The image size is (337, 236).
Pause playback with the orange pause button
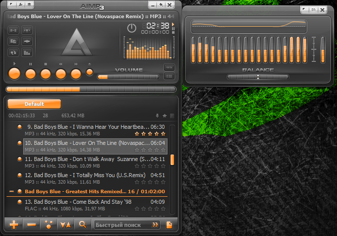[x=30, y=74]
